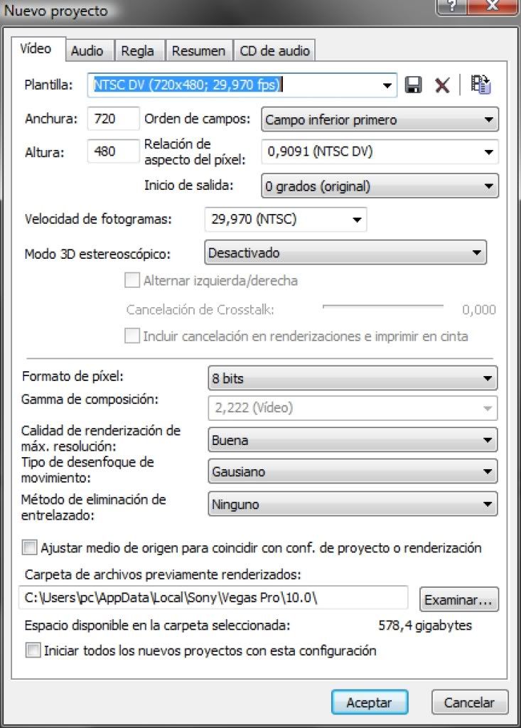Click the Cancelación de Crosstalk slider
This screenshot has width=521, height=728.
pyautogui.click(x=383, y=307)
